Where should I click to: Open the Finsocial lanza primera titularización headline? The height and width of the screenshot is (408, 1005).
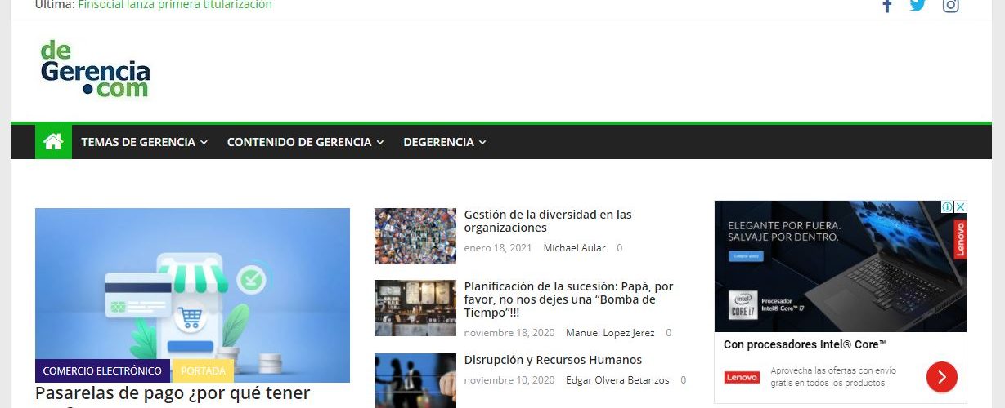click(175, 6)
